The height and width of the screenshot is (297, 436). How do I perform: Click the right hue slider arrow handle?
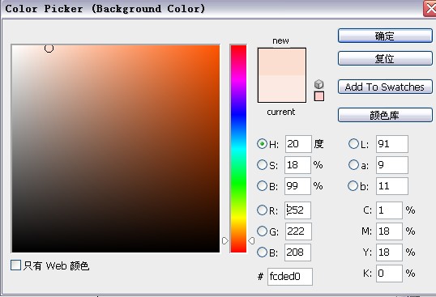click(251, 240)
